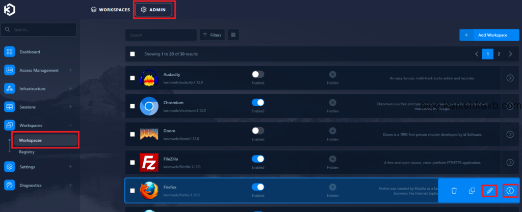Click the Kasm logo in top-left corner

pos(10,10)
